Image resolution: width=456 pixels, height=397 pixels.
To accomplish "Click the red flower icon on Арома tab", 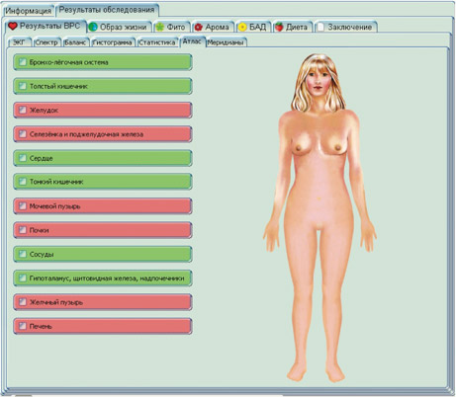I will tap(198, 27).
